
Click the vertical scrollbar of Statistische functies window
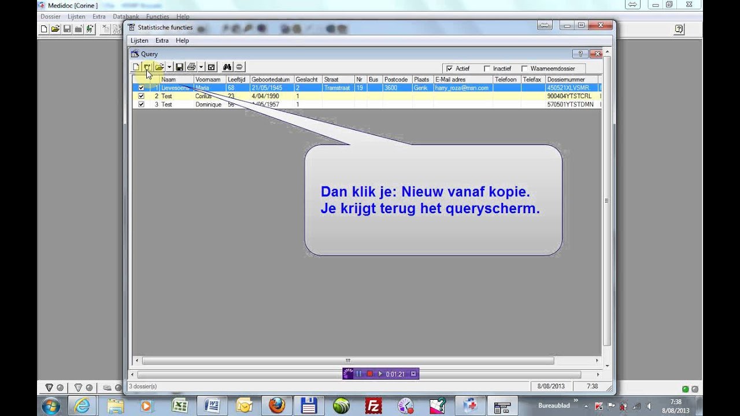606,200
